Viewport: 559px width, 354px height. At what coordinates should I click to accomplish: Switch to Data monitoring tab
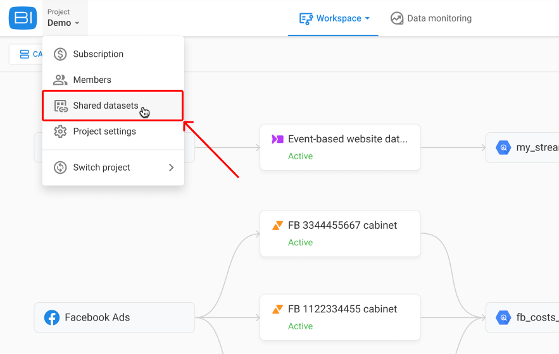tap(431, 18)
